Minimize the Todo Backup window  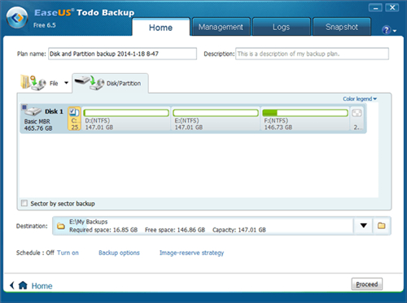(375, 8)
